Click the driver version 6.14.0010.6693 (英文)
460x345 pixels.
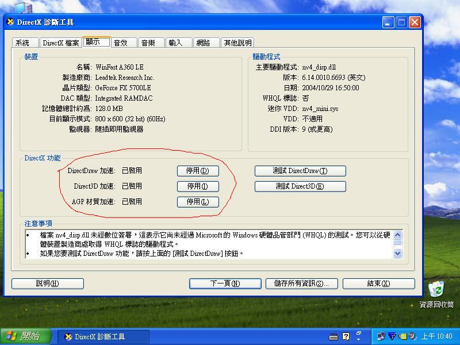click(x=333, y=78)
